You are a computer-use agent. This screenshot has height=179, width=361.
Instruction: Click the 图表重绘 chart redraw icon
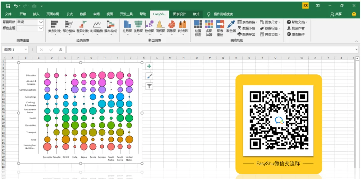[220, 28]
